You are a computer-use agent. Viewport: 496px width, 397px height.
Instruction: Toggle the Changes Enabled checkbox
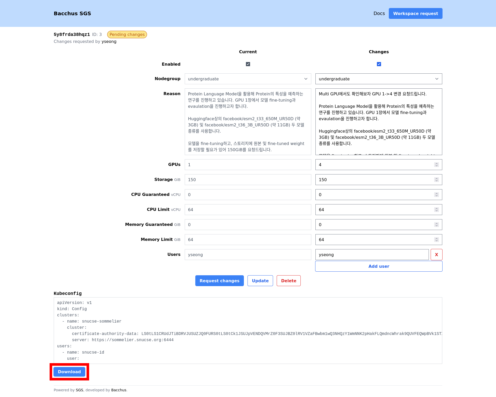(378, 64)
